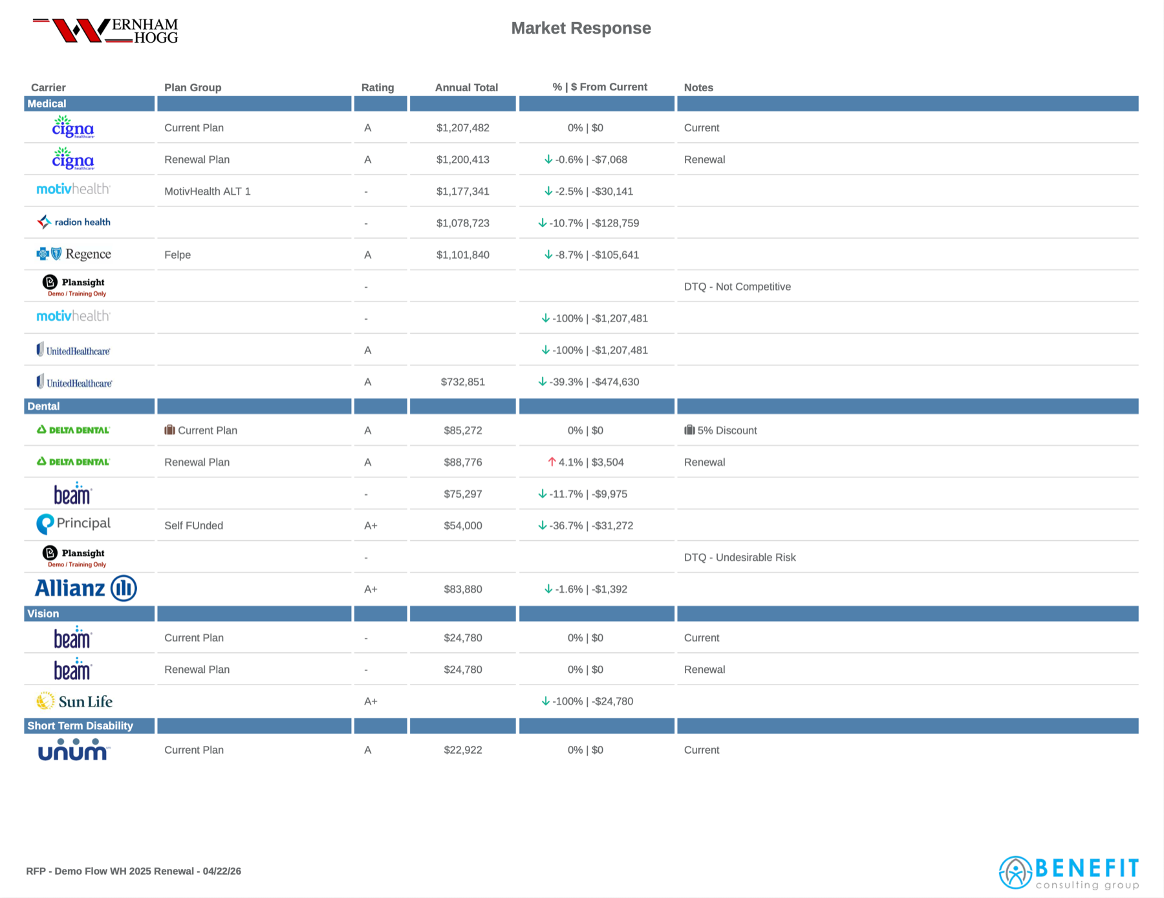The width and height of the screenshot is (1164, 898).
Task: Click the red up arrow beside 4.1%
Action: coord(552,462)
